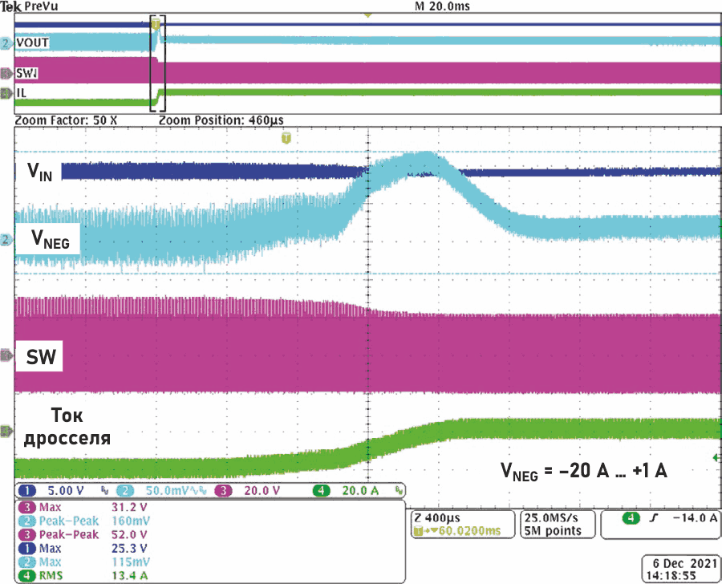Viewport: 722px width, 584px height.
Task: Click the '25.3 V' Max value
Action: [x=129, y=548]
